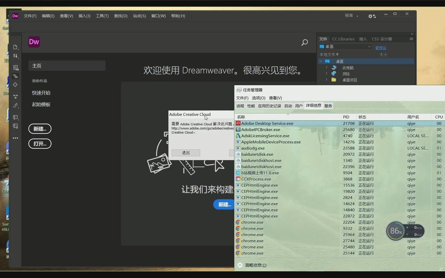Open the 窗口(W) menu
Image resolution: width=445 pixels, height=278 pixels.
pos(158,16)
